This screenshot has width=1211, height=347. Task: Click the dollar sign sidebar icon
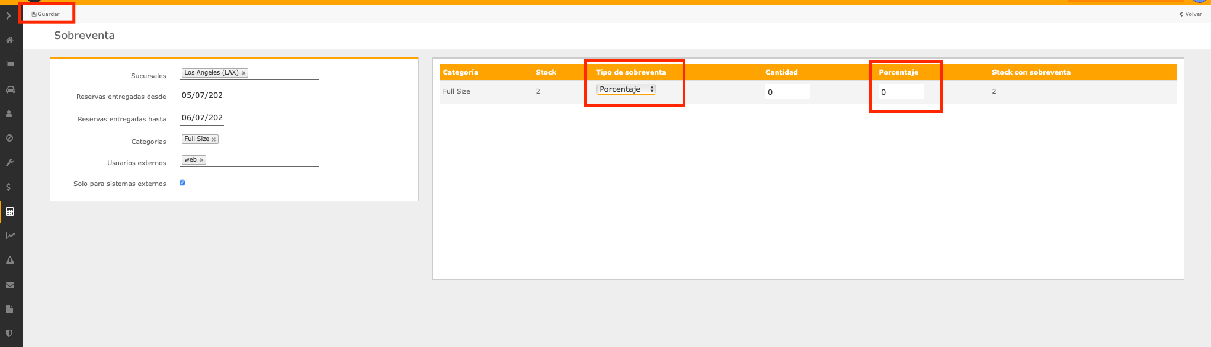click(9, 187)
